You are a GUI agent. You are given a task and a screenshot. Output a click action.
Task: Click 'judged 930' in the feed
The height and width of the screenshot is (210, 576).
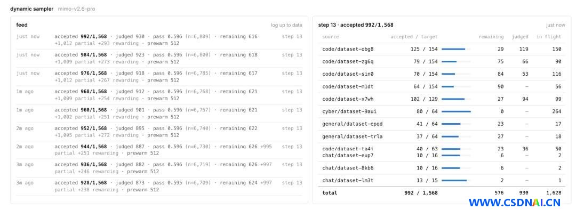[x=130, y=37]
